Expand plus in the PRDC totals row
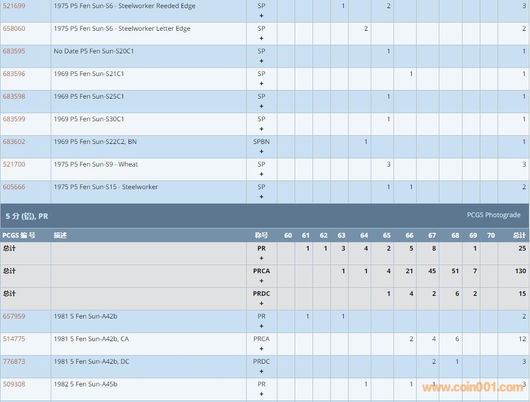The height and width of the screenshot is (402, 530). pyautogui.click(x=262, y=303)
